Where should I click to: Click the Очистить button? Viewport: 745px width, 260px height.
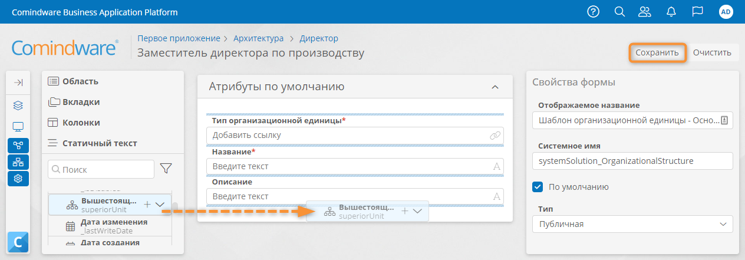713,52
